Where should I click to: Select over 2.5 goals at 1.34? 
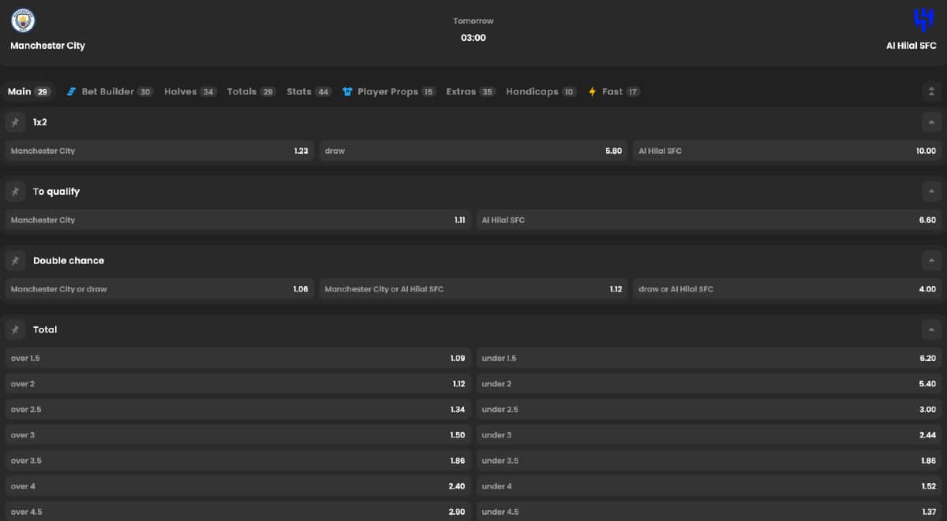[x=238, y=409]
